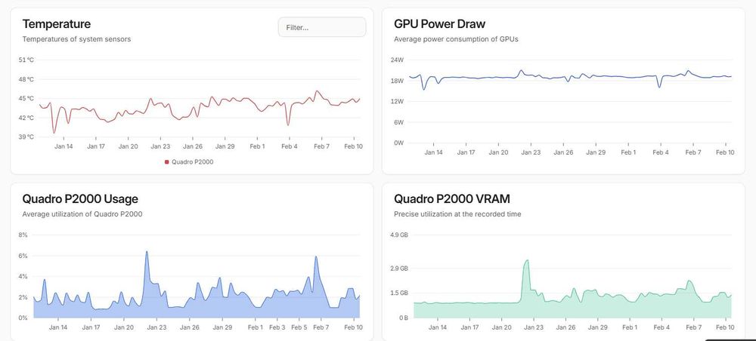Viewport: 756px width, 341px height.
Task: Click the Feb 5 label on Usage axis
Action: 299,327
